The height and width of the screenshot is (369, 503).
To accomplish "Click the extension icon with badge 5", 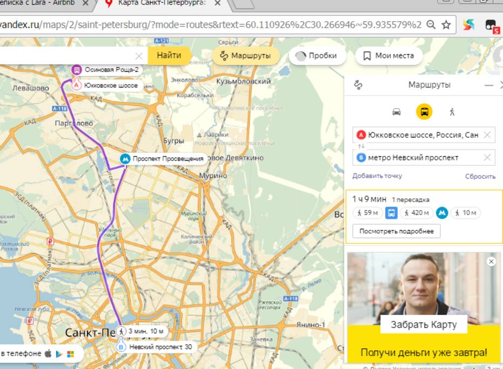I will (492, 26).
